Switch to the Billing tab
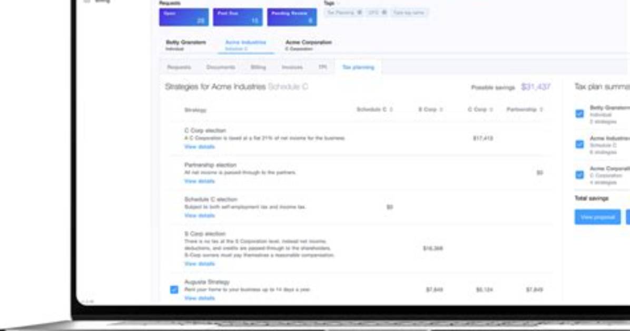 [x=258, y=67]
